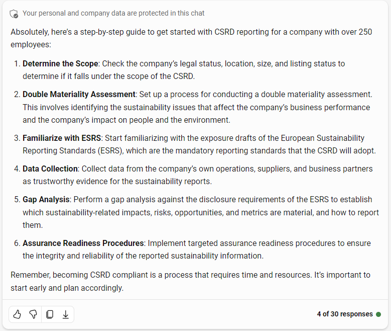The image size is (391, 331).
Task: Click the 'Gap Analysis' heading
Action: (x=46, y=200)
